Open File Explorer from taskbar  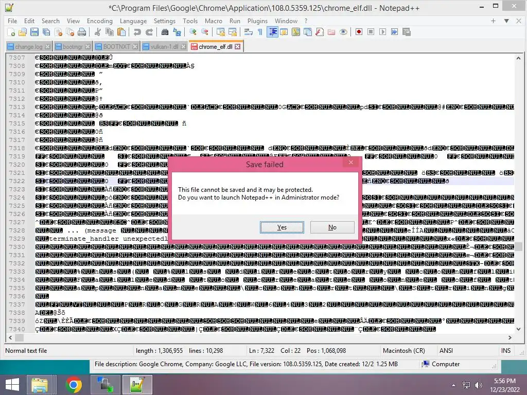point(40,385)
